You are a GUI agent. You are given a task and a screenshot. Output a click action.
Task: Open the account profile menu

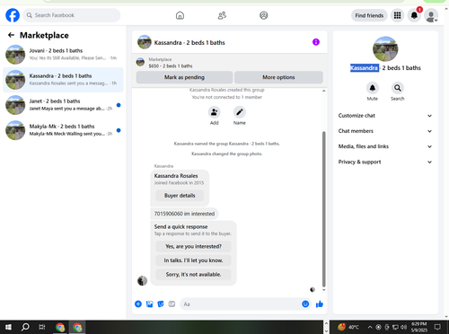point(431,15)
